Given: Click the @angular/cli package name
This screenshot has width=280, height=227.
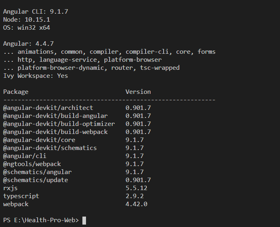Looking at the screenshot, I should click(x=25, y=156).
